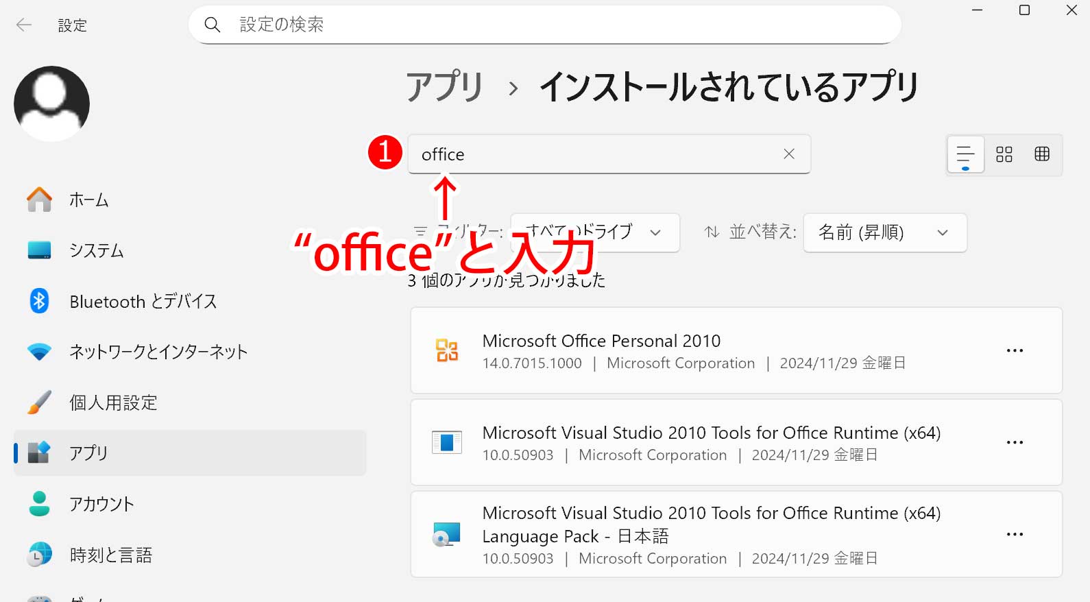This screenshot has width=1090, height=602.
Task: Open システム in sidebar
Action: pos(190,250)
